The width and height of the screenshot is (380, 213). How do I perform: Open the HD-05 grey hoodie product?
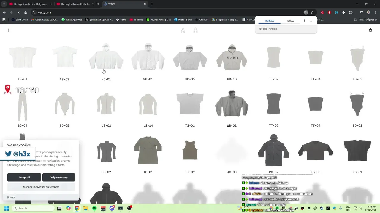190,57
